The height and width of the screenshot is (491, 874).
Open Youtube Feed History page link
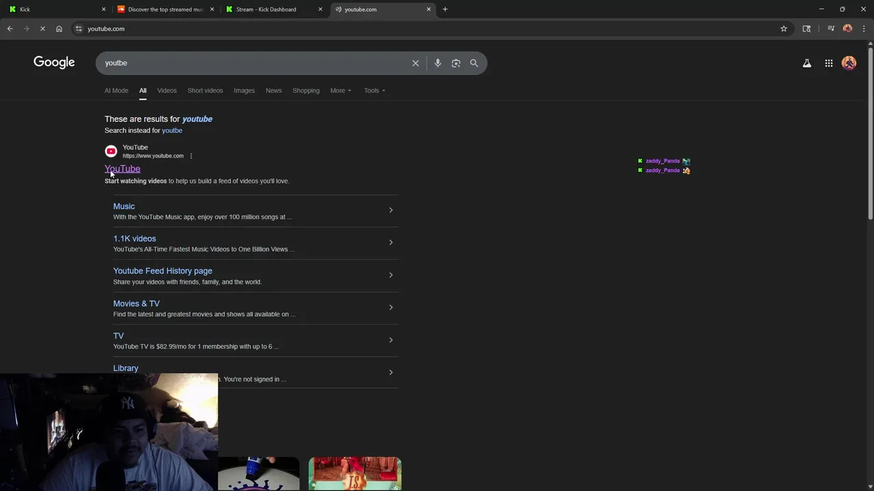tap(163, 271)
